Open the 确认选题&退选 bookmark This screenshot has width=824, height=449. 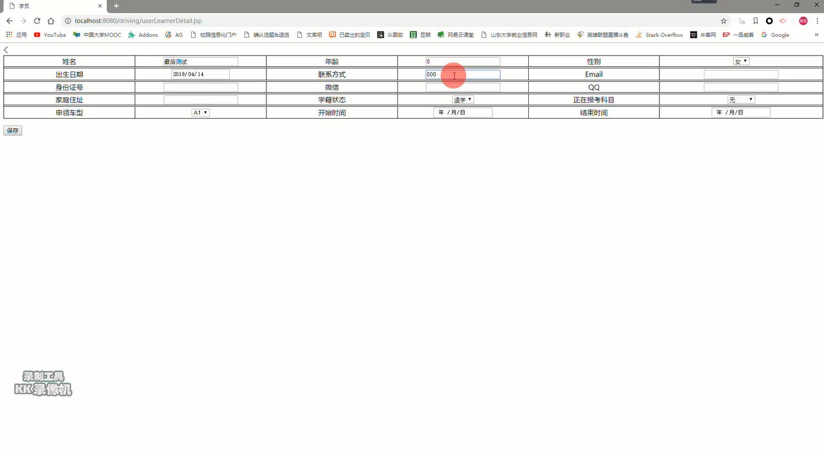click(266, 35)
